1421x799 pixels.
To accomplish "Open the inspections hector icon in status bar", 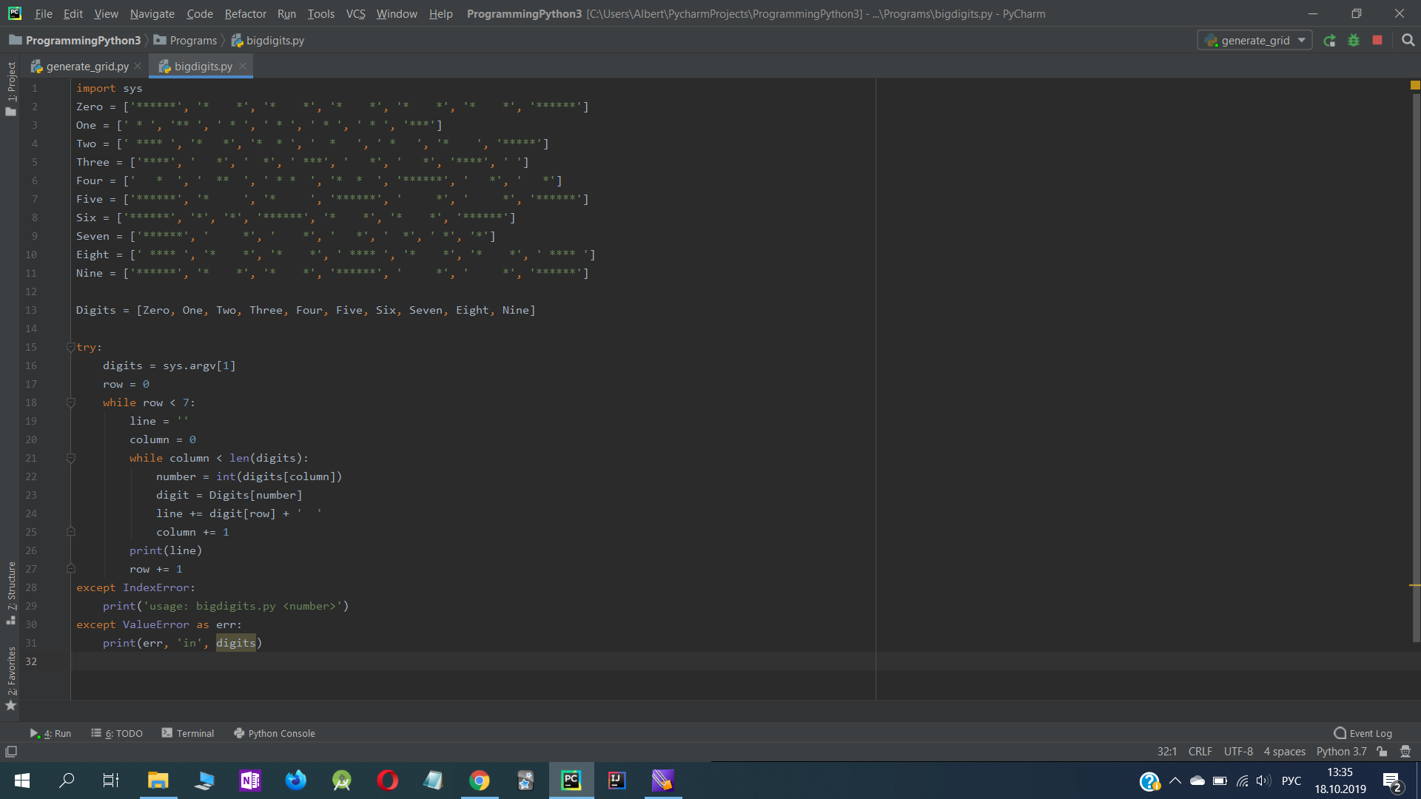I will 1405,752.
